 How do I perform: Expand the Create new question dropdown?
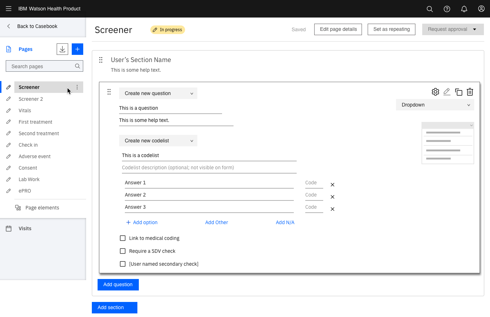(x=158, y=93)
